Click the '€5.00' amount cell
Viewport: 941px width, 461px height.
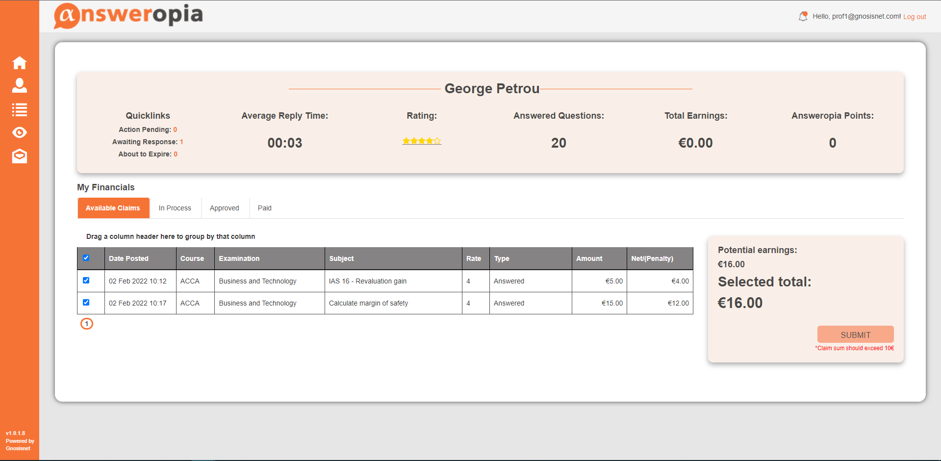tap(599, 281)
